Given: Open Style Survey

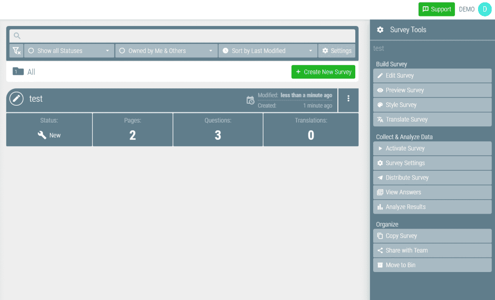Looking at the screenshot, I should pyautogui.click(x=432, y=105).
